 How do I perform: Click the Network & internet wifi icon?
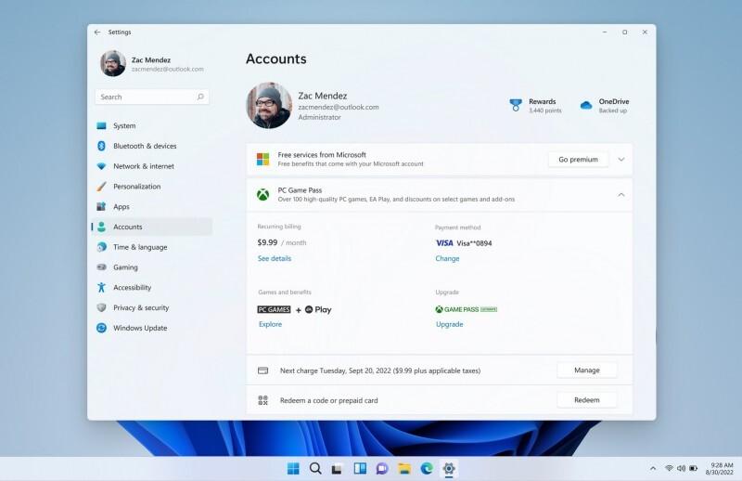[101, 166]
